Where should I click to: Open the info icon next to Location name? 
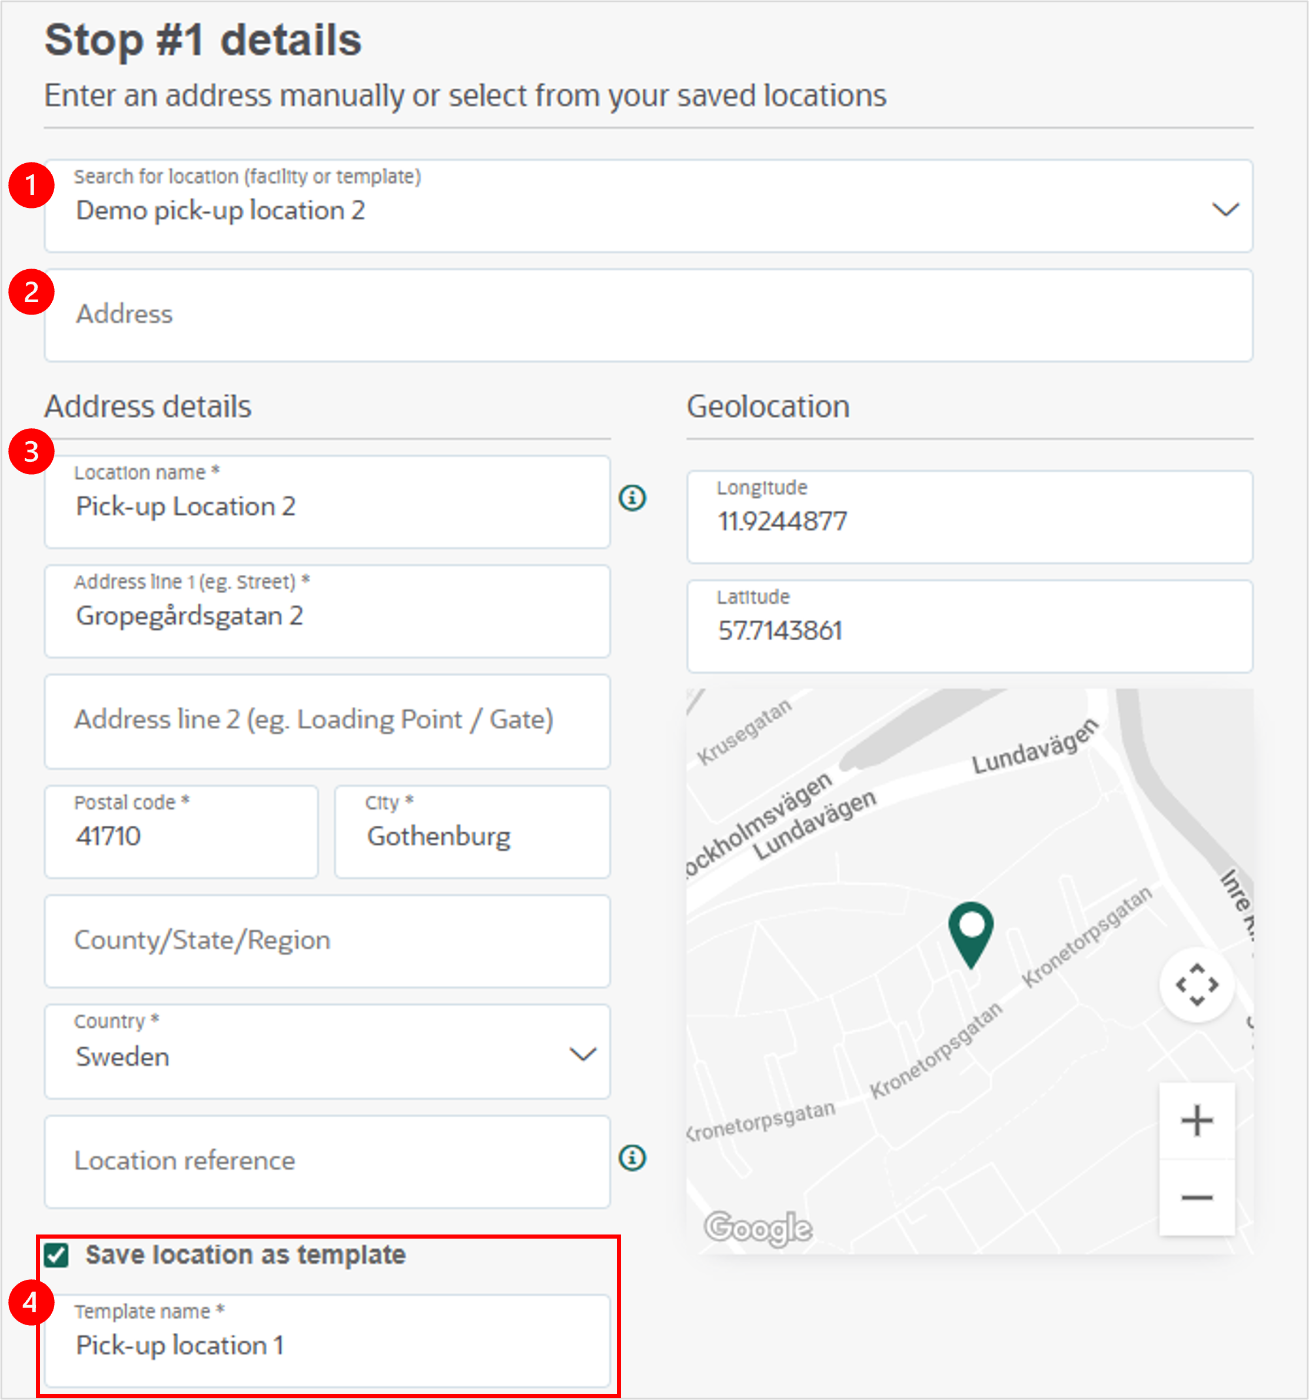[632, 498]
